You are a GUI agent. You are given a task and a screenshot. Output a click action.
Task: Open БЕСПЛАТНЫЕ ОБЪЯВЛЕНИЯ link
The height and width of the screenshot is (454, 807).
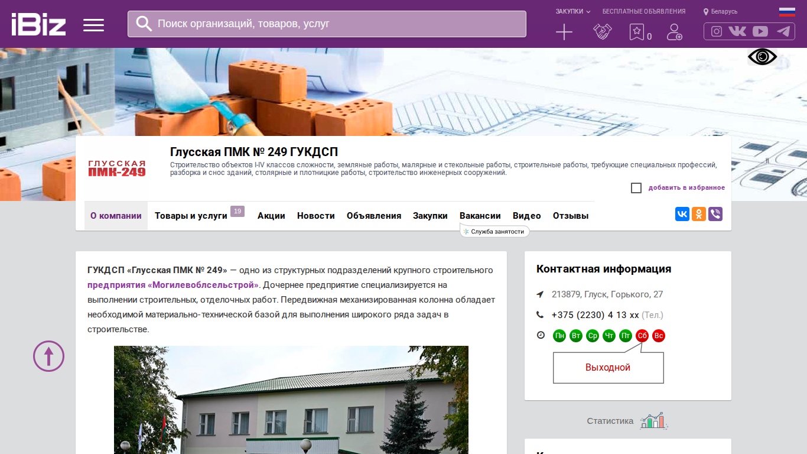pos(644,11)
